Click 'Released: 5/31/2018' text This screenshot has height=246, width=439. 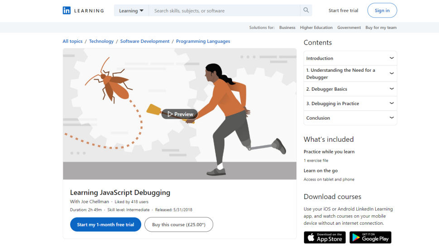pyautogui.click(x=174, y=210)
